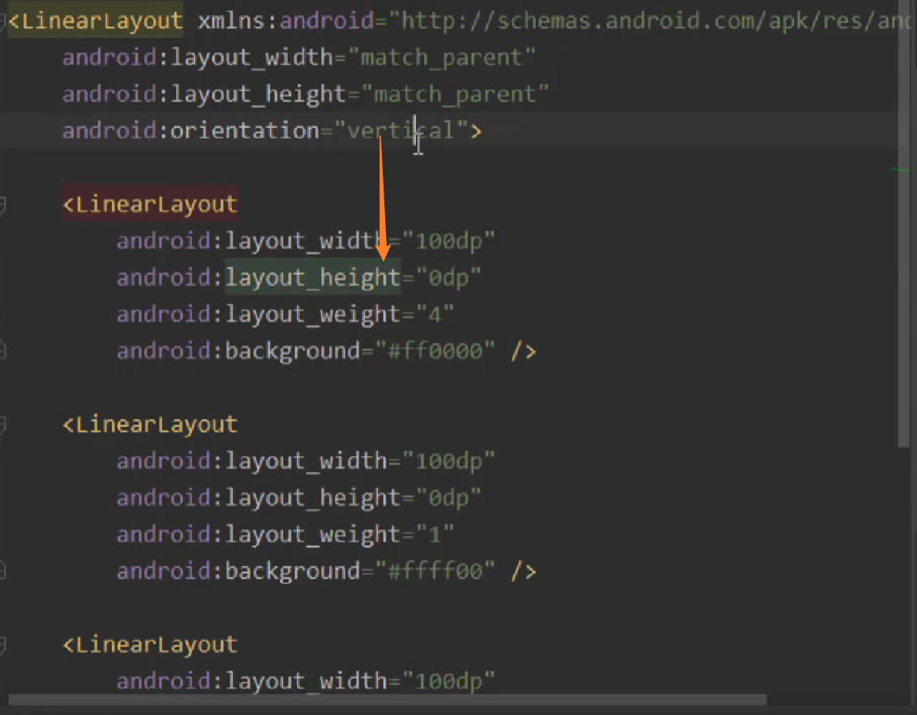Click the red-highlighted <LinearLayout tag
This screenshot has height=715, width=917.
tap(150, 204)
